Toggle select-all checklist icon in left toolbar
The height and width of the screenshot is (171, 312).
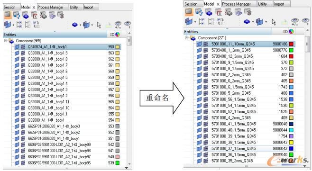[x=19, y=25]
